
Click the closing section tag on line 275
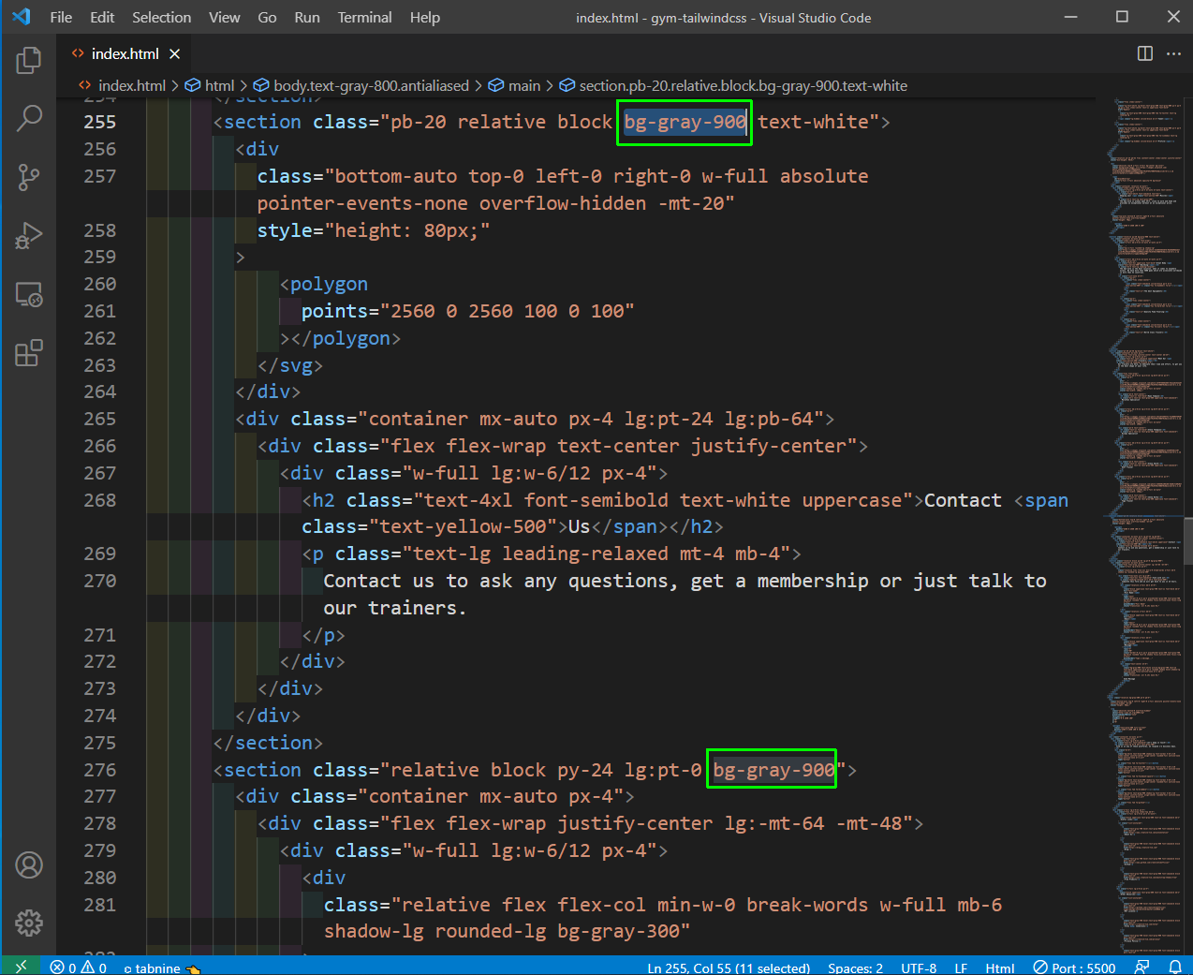tap(268, 743)
